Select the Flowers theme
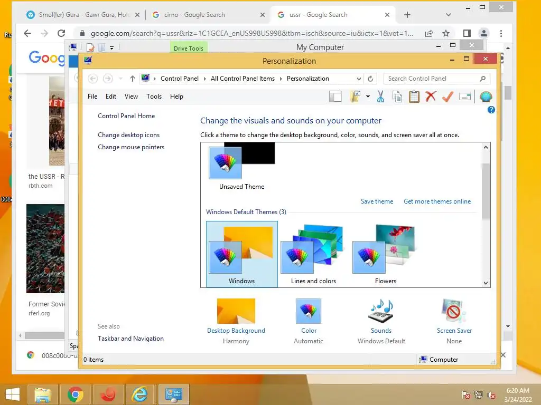The width and height of the screenshot is (541, 405). [x=385, y=254]
